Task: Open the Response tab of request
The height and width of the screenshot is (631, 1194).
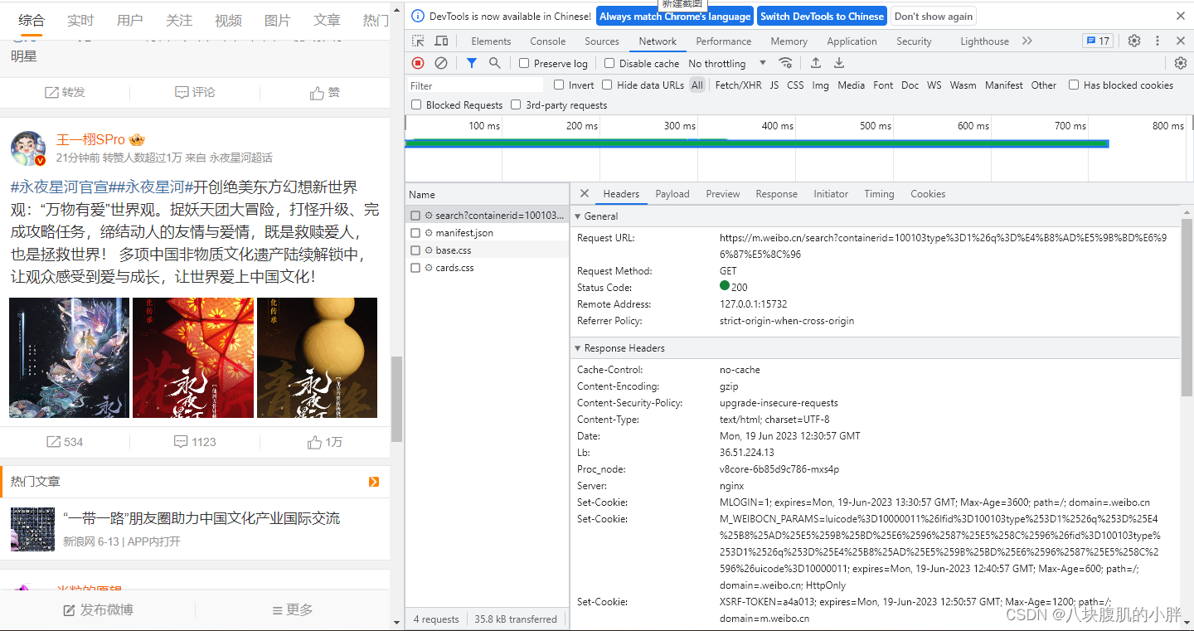Action: [x=776, y=193]
